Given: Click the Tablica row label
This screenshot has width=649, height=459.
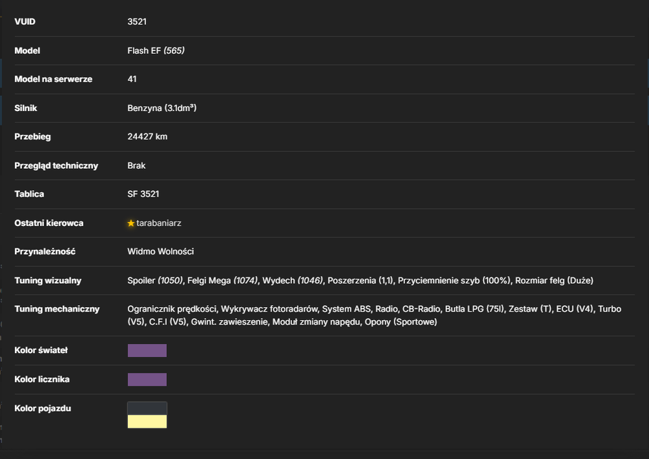Looking at the screenshot, I should [29, 194].
